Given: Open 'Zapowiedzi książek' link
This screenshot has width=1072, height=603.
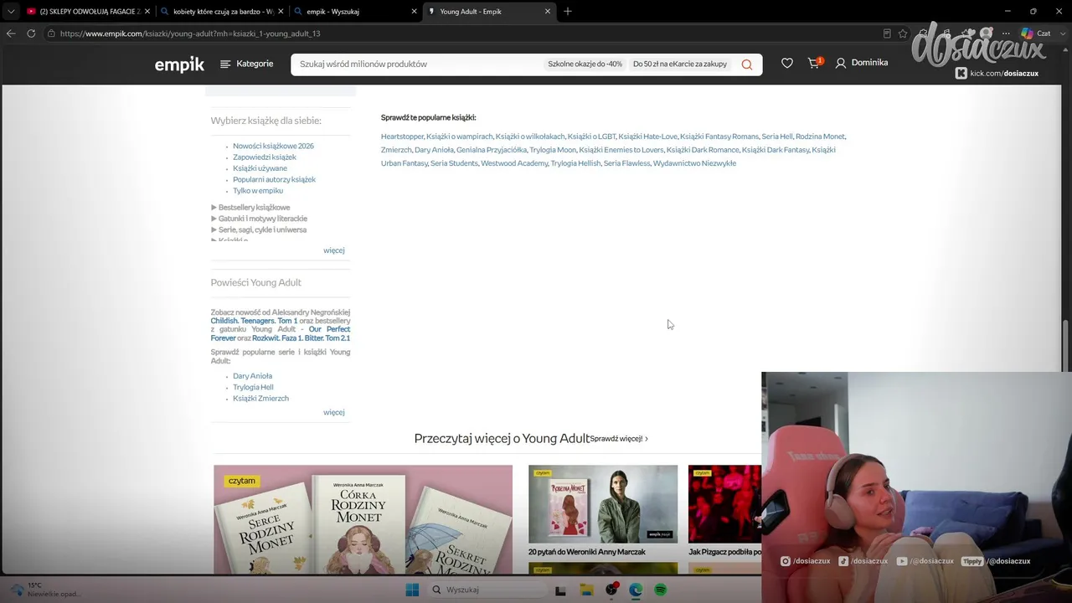Looking at the screenshot, I should click(x=265, y=157).
